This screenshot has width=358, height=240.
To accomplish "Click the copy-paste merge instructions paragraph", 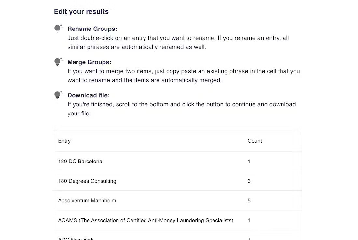I will pyautogui.click(x=184, y=76).
